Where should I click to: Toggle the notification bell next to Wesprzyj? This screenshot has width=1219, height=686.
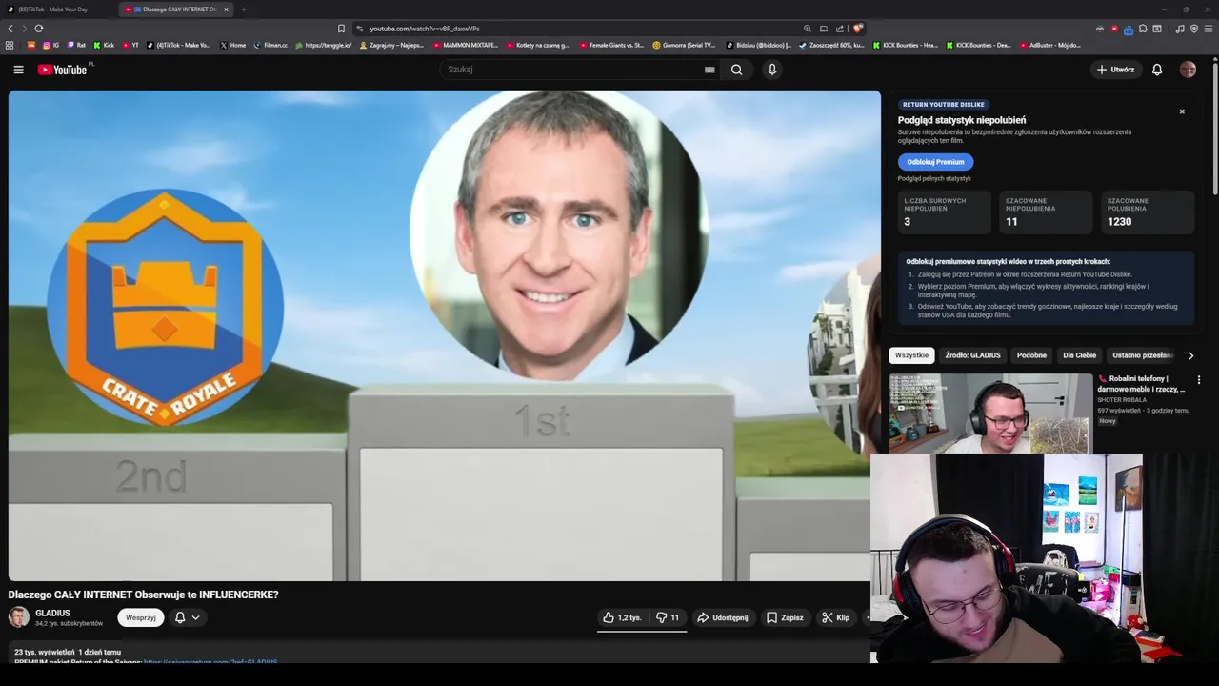point(180,617)
